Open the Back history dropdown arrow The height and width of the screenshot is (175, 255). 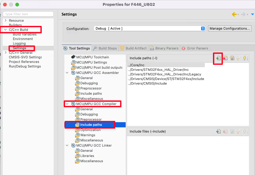click(x=238, y=15)
